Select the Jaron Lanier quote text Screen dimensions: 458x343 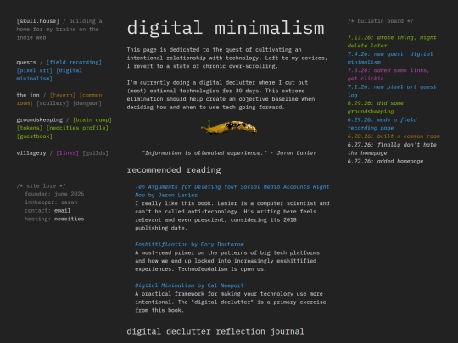coord(229,152)
